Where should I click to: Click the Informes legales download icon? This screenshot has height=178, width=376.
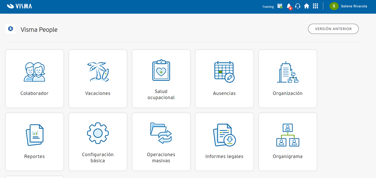coord(224,135)
